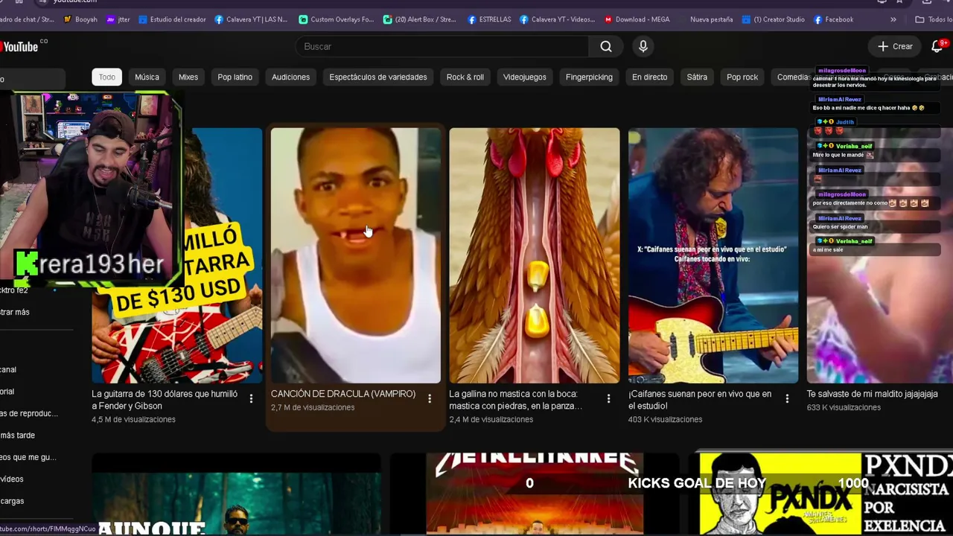Select the Sátira filter chip
Screen dimensions: 953x536
tap(697, 77)
